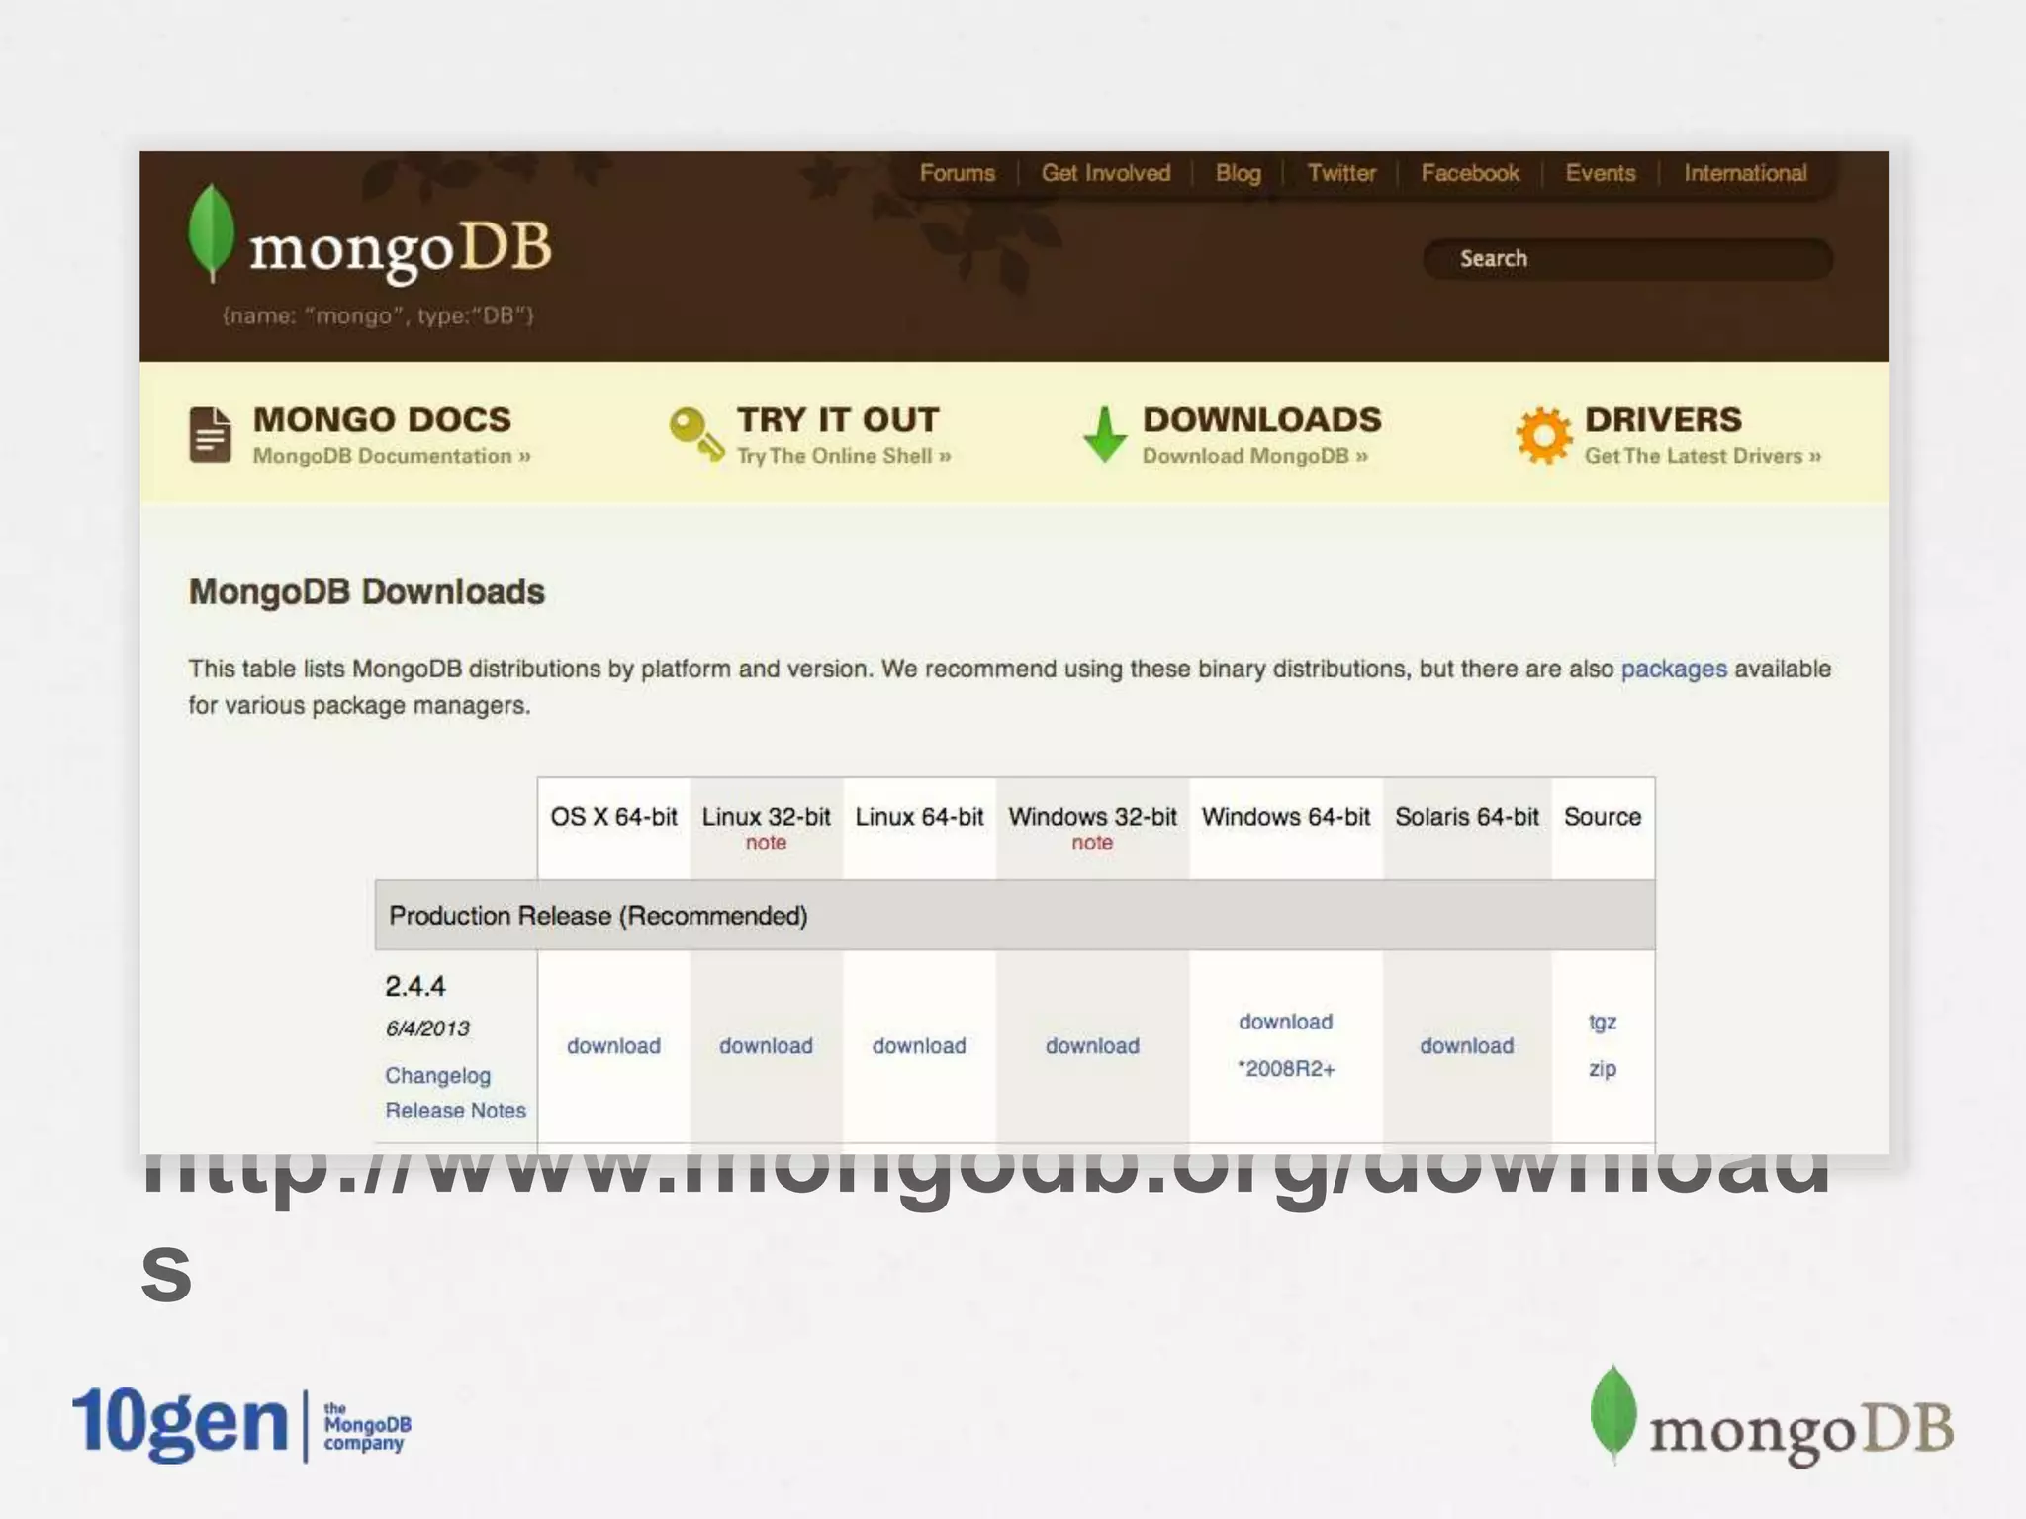The width and height of the screenshot is (2026, 1519).
Task: Download 2.4.4 for Linux 64-bit
Action: [919, 1046]
